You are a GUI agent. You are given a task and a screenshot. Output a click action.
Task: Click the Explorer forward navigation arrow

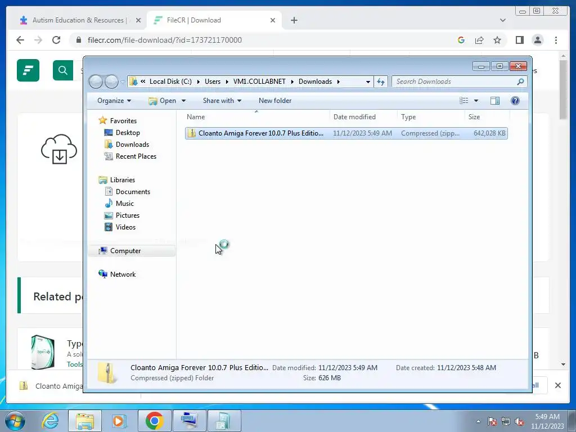point(112,82)
